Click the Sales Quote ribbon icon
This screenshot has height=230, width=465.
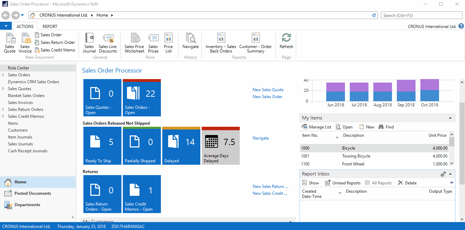pyautogui.click(x=10, y=43)
